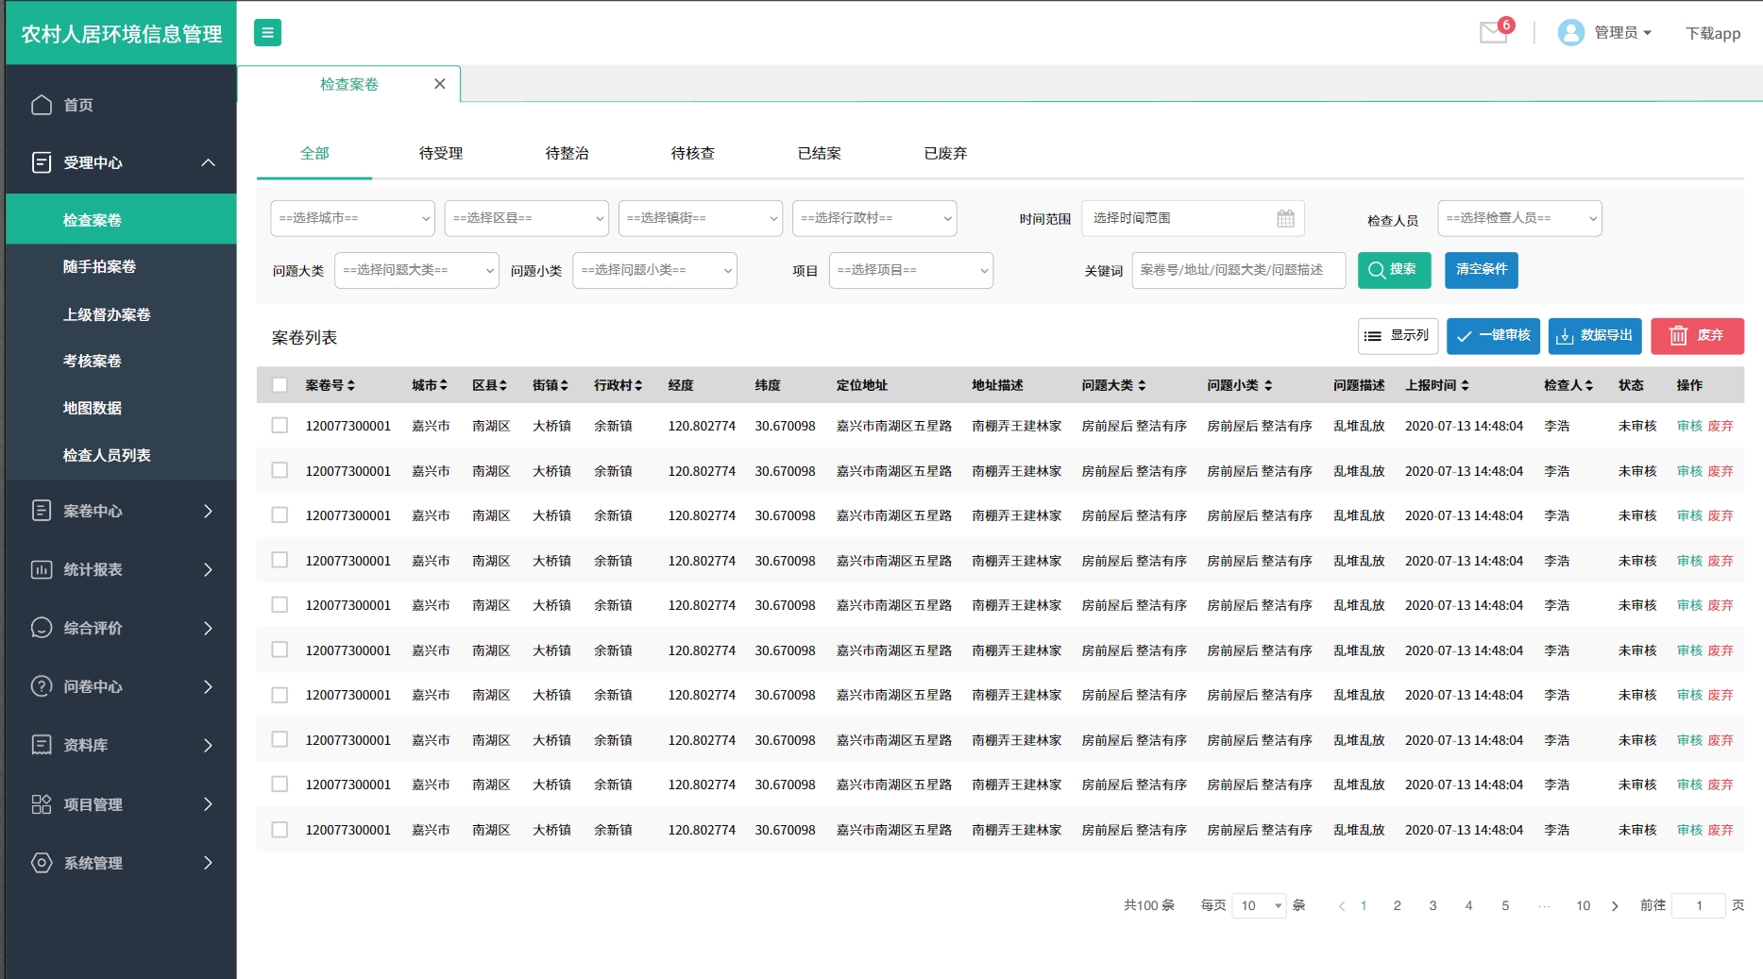Sort by 问题小类 column arrows

[1268, 385]
